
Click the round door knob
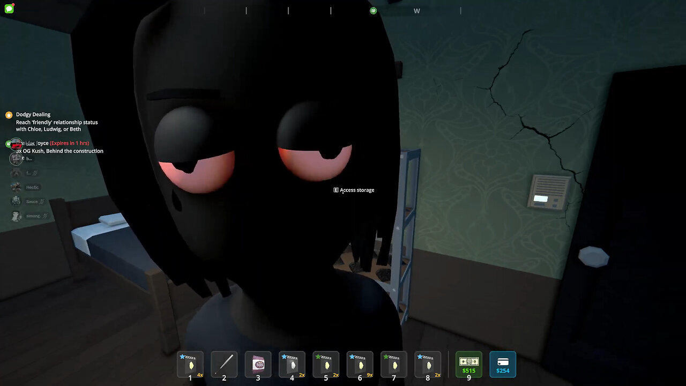pyautogui.click(x=593, y=256)
